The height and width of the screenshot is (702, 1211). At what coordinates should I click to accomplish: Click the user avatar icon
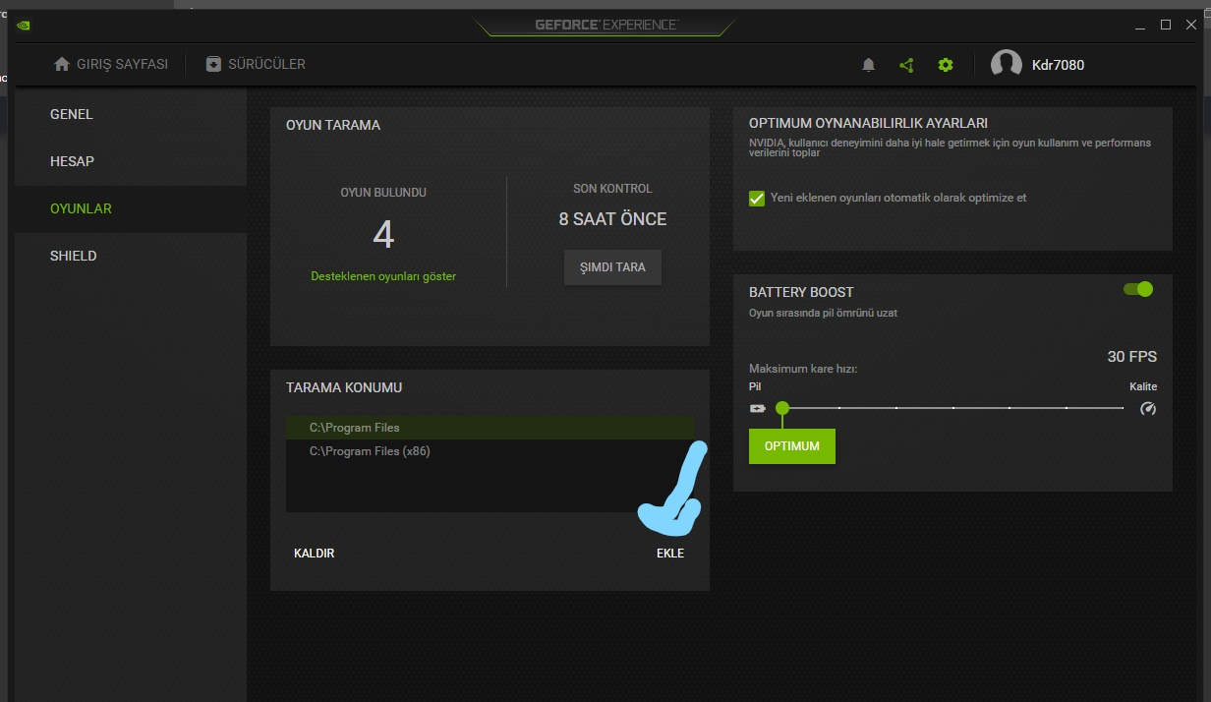tap(1006, 64)
